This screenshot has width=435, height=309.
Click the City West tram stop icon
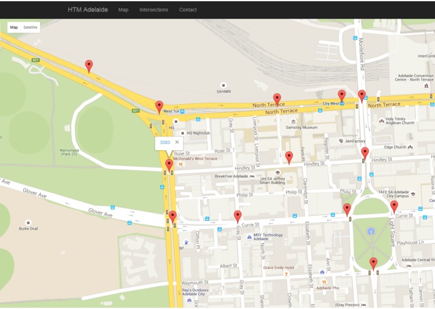coord(342,103)
